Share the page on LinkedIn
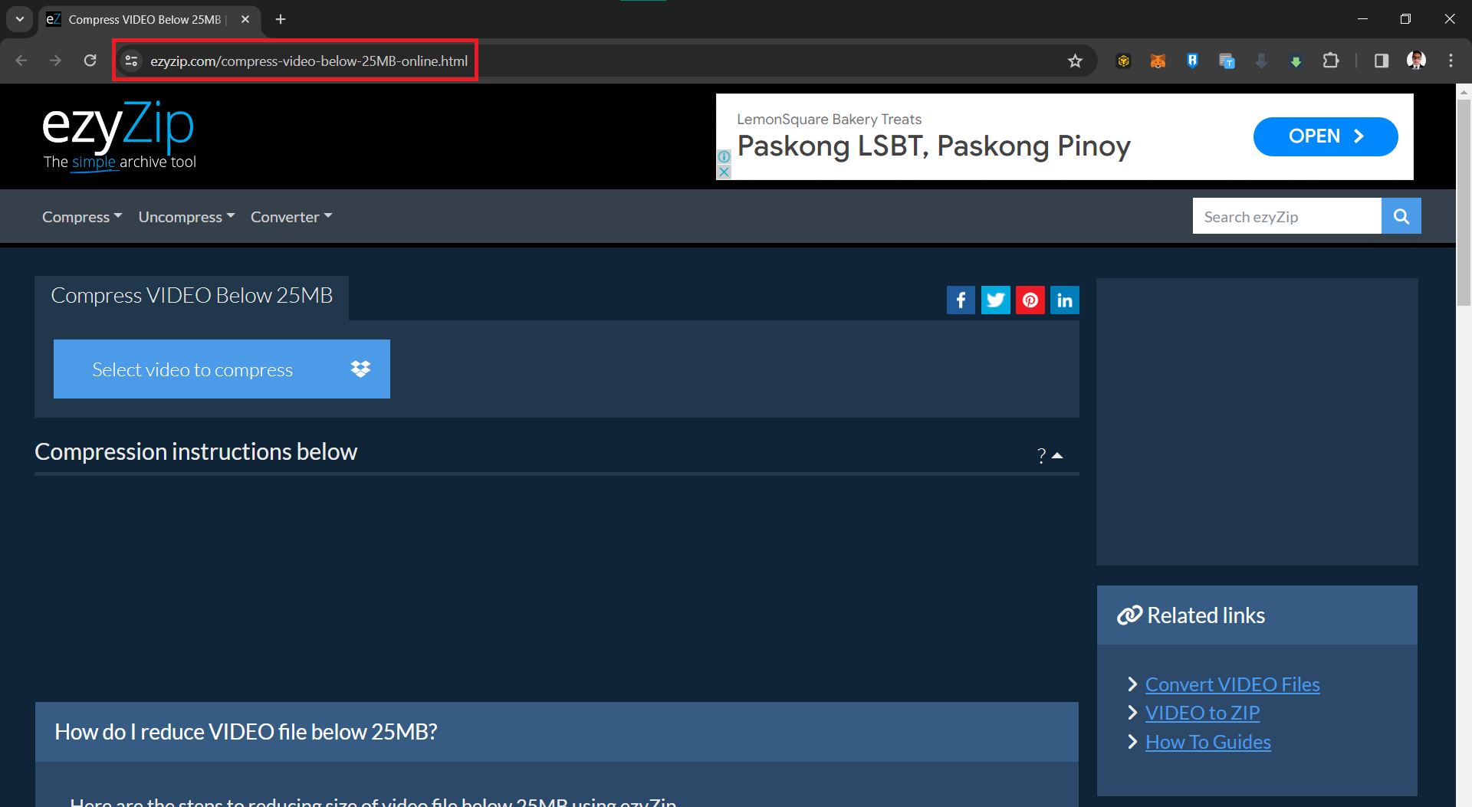The image size is (1472, 807). pos(1064,300)
